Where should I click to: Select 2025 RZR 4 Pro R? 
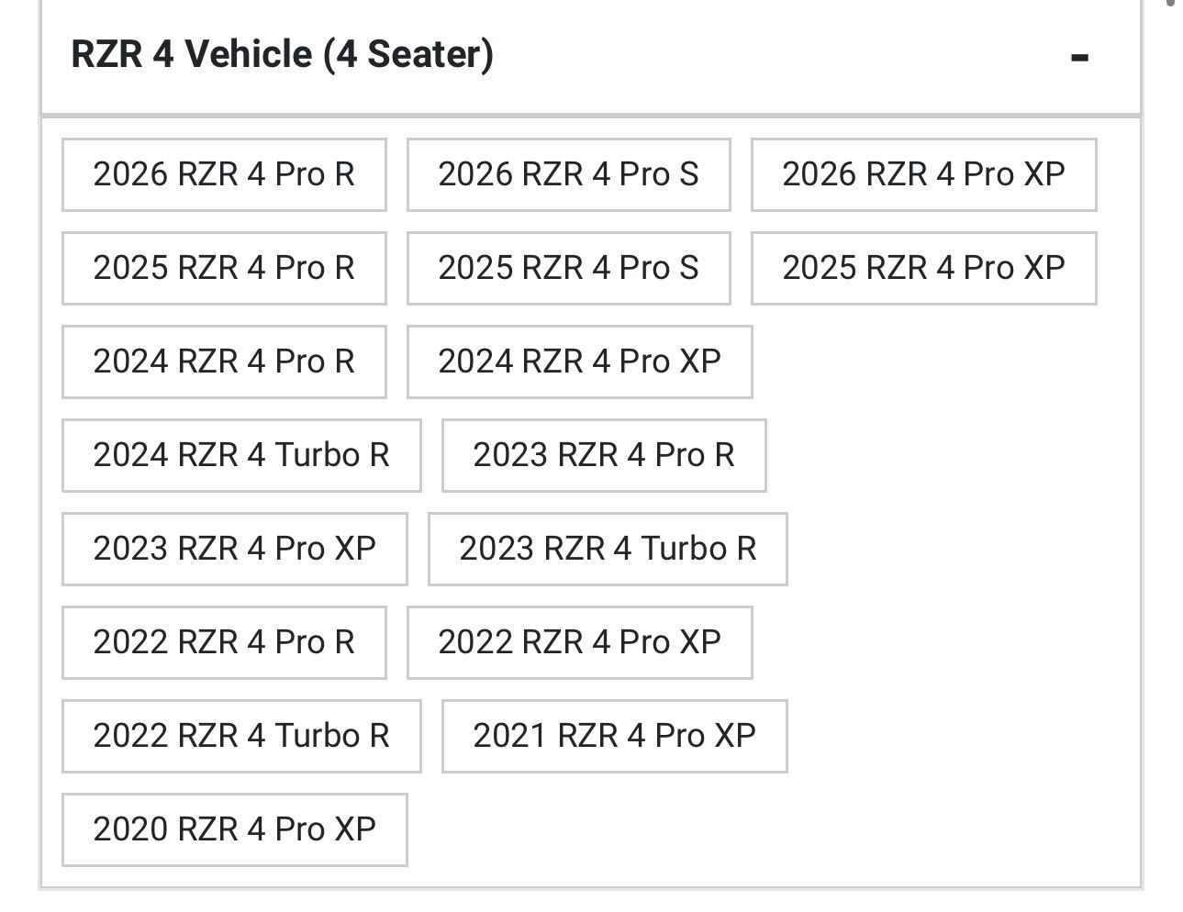224,268
